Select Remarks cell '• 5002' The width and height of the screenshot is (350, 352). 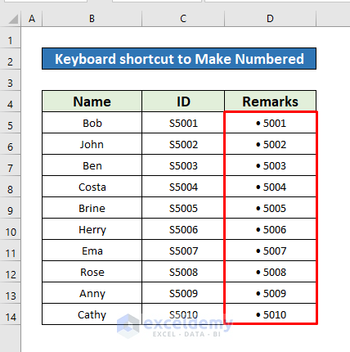coord(270,144)
